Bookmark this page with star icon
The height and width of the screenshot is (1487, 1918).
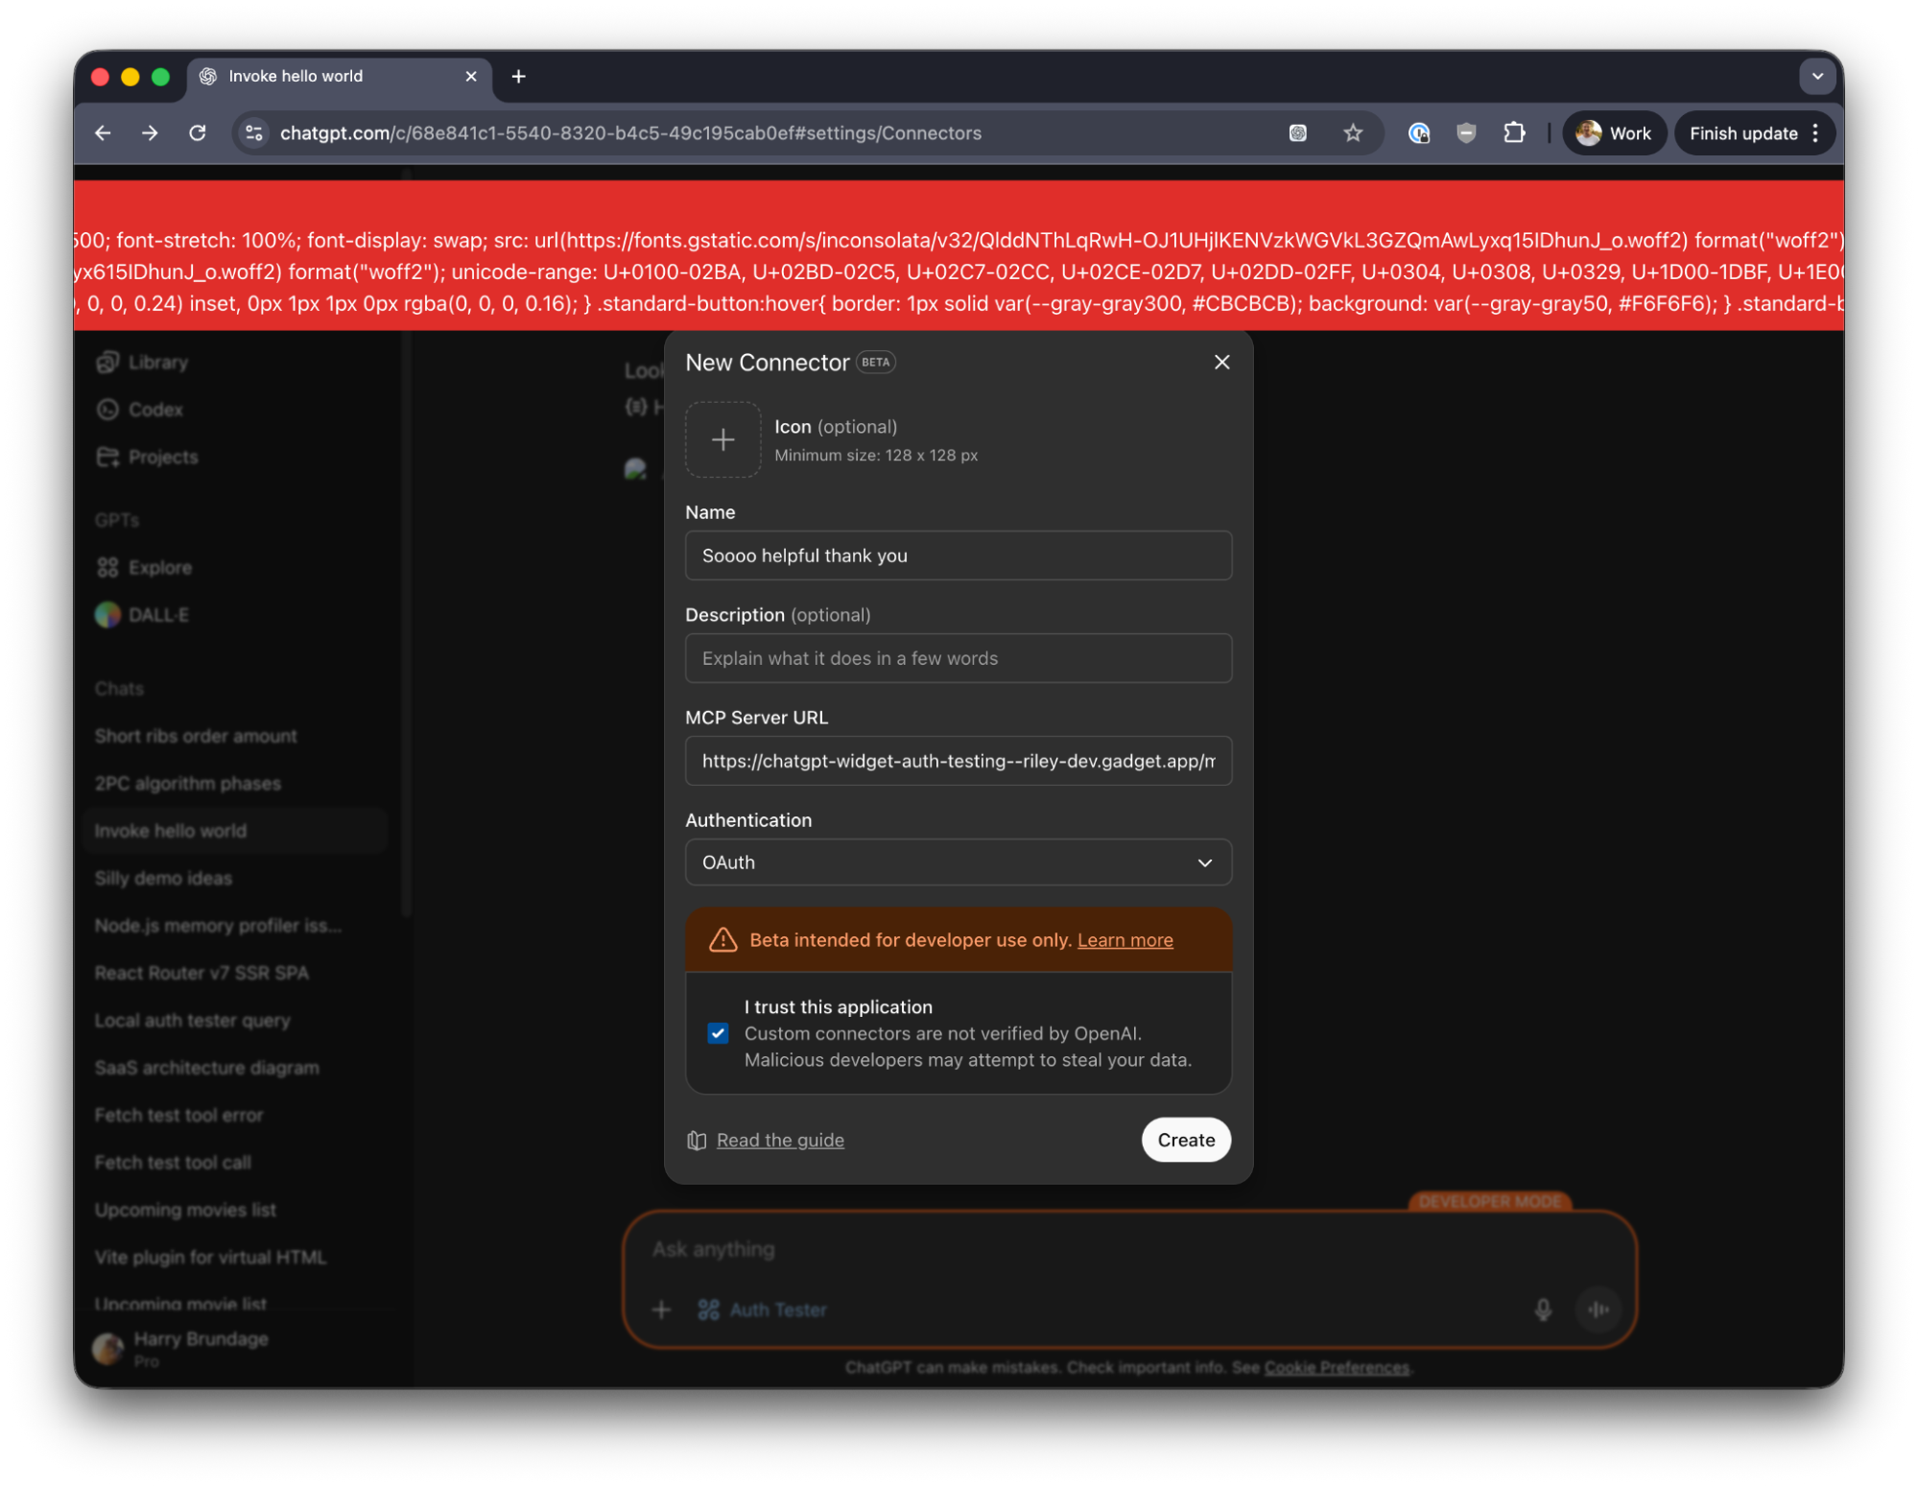(1353, 133)
